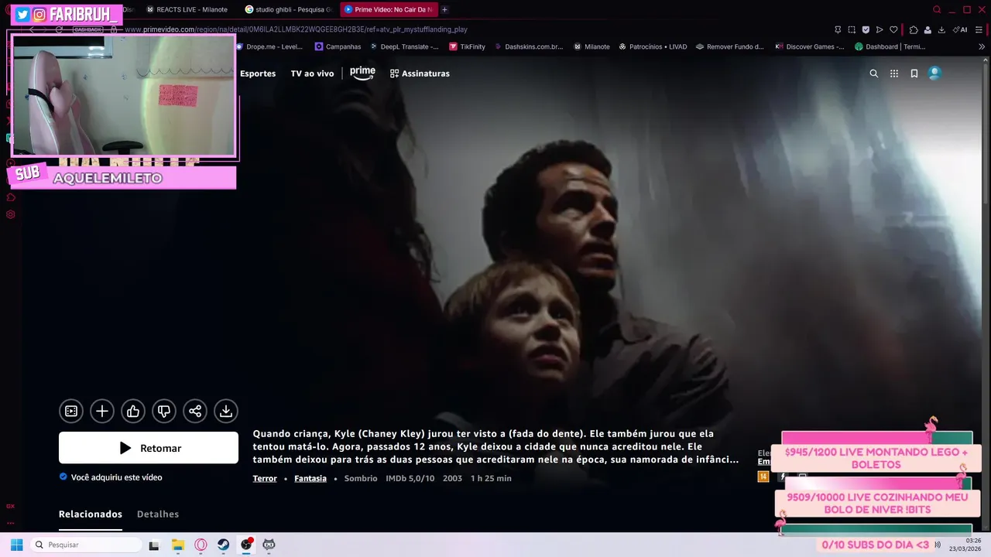
Task: Open Assinaturas menu item
Action: (x=420, y=73)
